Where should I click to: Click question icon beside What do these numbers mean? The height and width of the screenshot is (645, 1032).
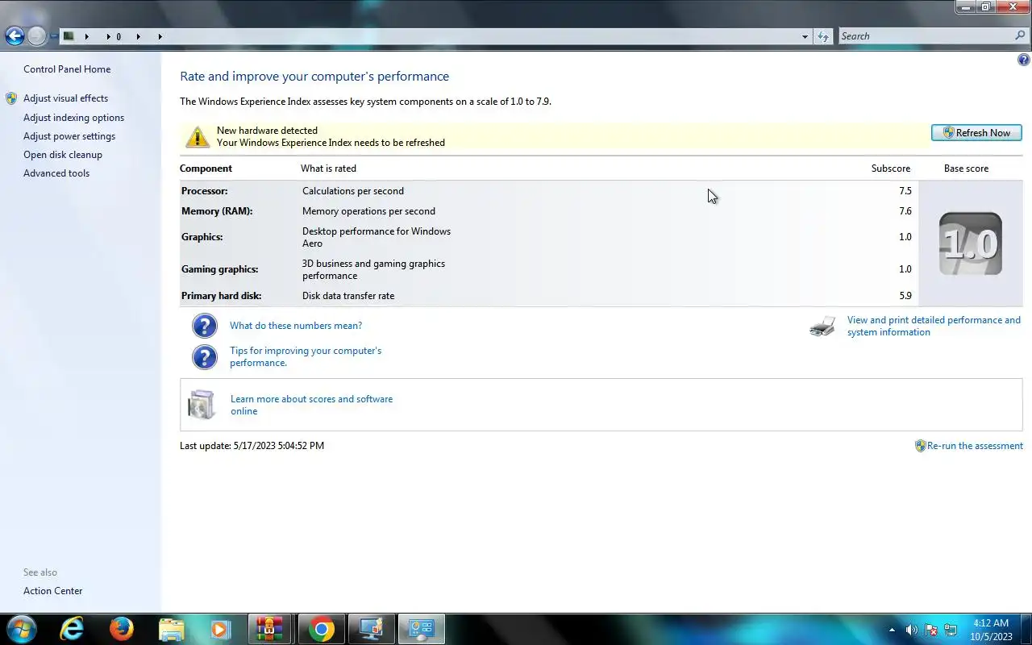205,326
